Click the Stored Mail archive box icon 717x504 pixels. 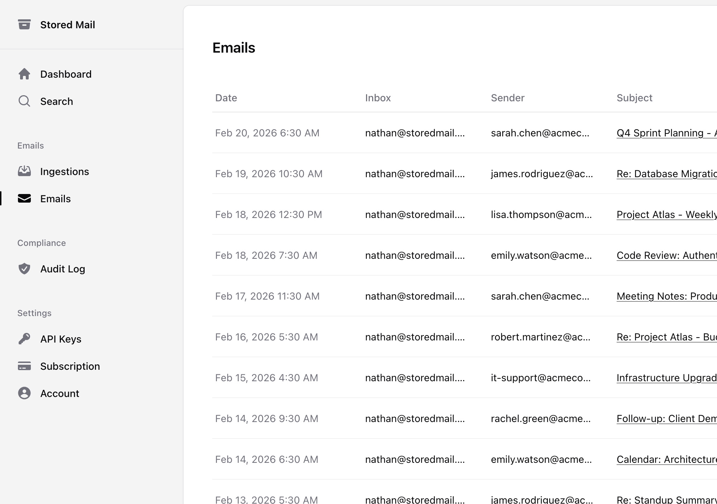coord(24,25)
